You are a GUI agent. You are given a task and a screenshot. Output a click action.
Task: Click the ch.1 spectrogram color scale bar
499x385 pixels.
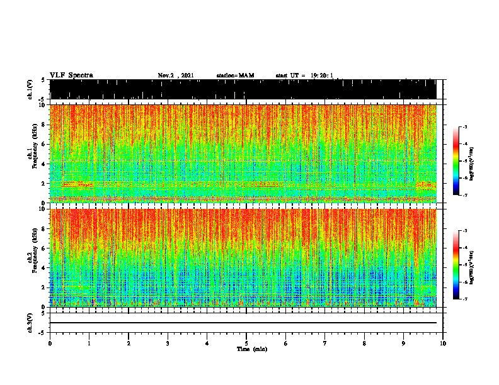pyautogui.click(x=456, y=161)
